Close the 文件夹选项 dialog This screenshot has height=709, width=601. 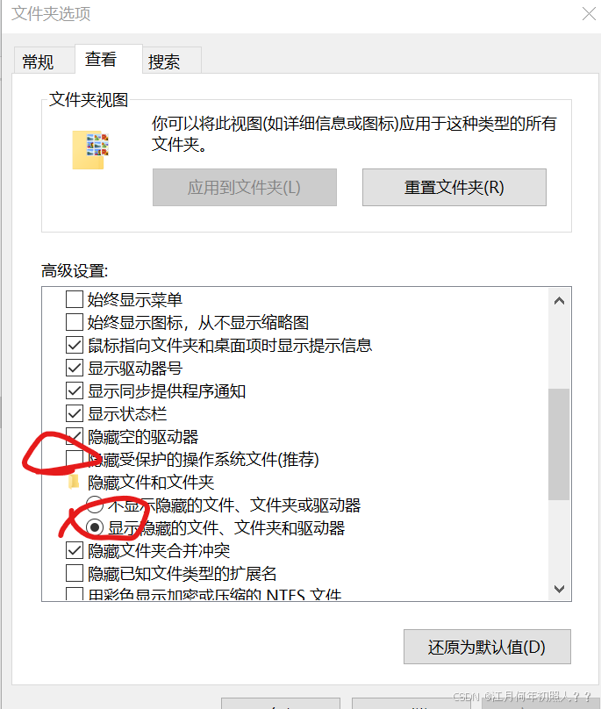pyautogui.click(x=589, y=13)
